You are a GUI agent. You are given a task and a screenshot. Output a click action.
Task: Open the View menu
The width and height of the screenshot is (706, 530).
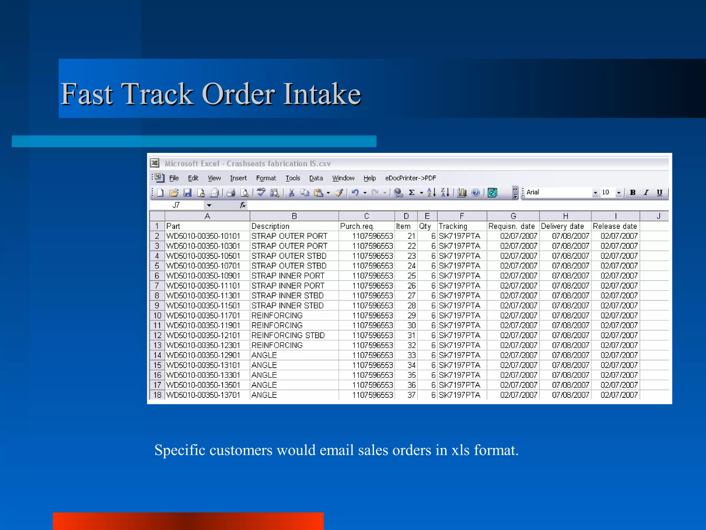214,178
